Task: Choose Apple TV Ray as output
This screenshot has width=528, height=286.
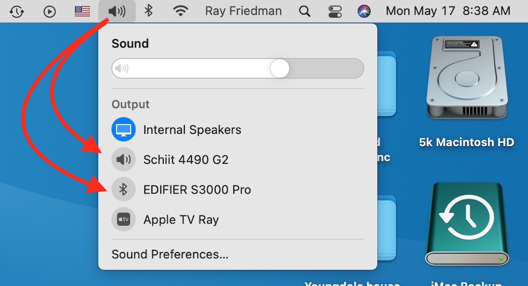Action: (x=181, y=220)
